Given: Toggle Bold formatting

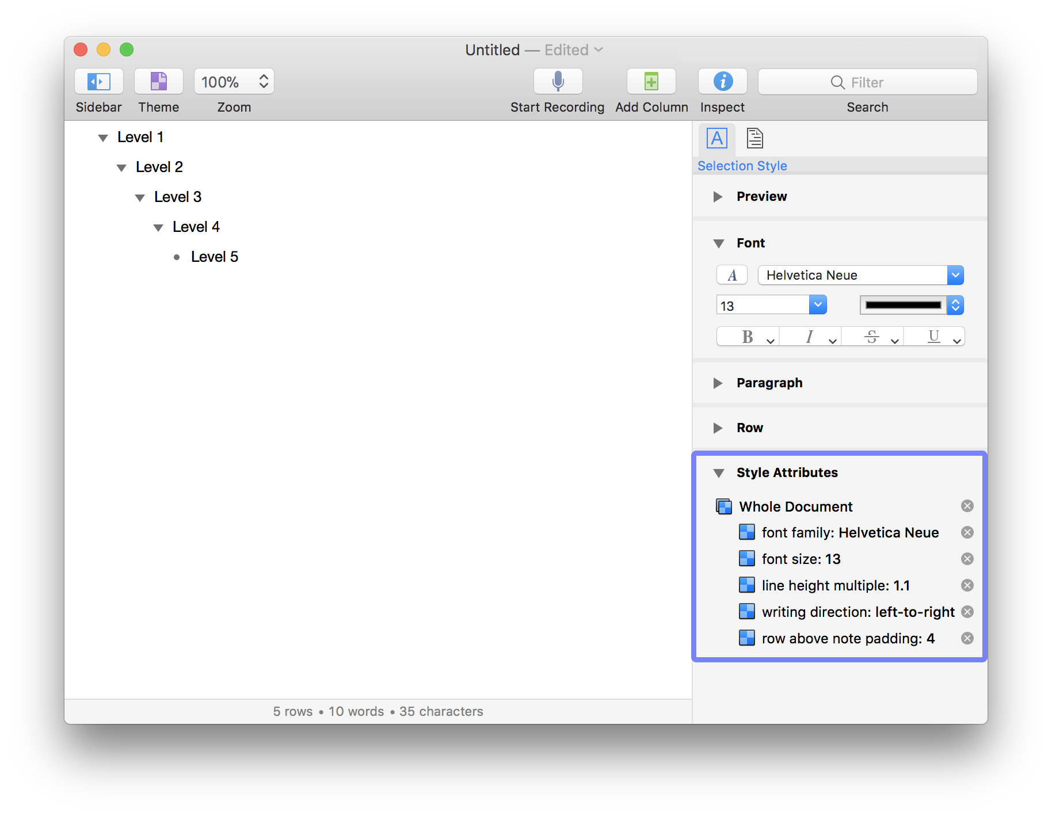Looking at the screenshot, I should (748, 337).
